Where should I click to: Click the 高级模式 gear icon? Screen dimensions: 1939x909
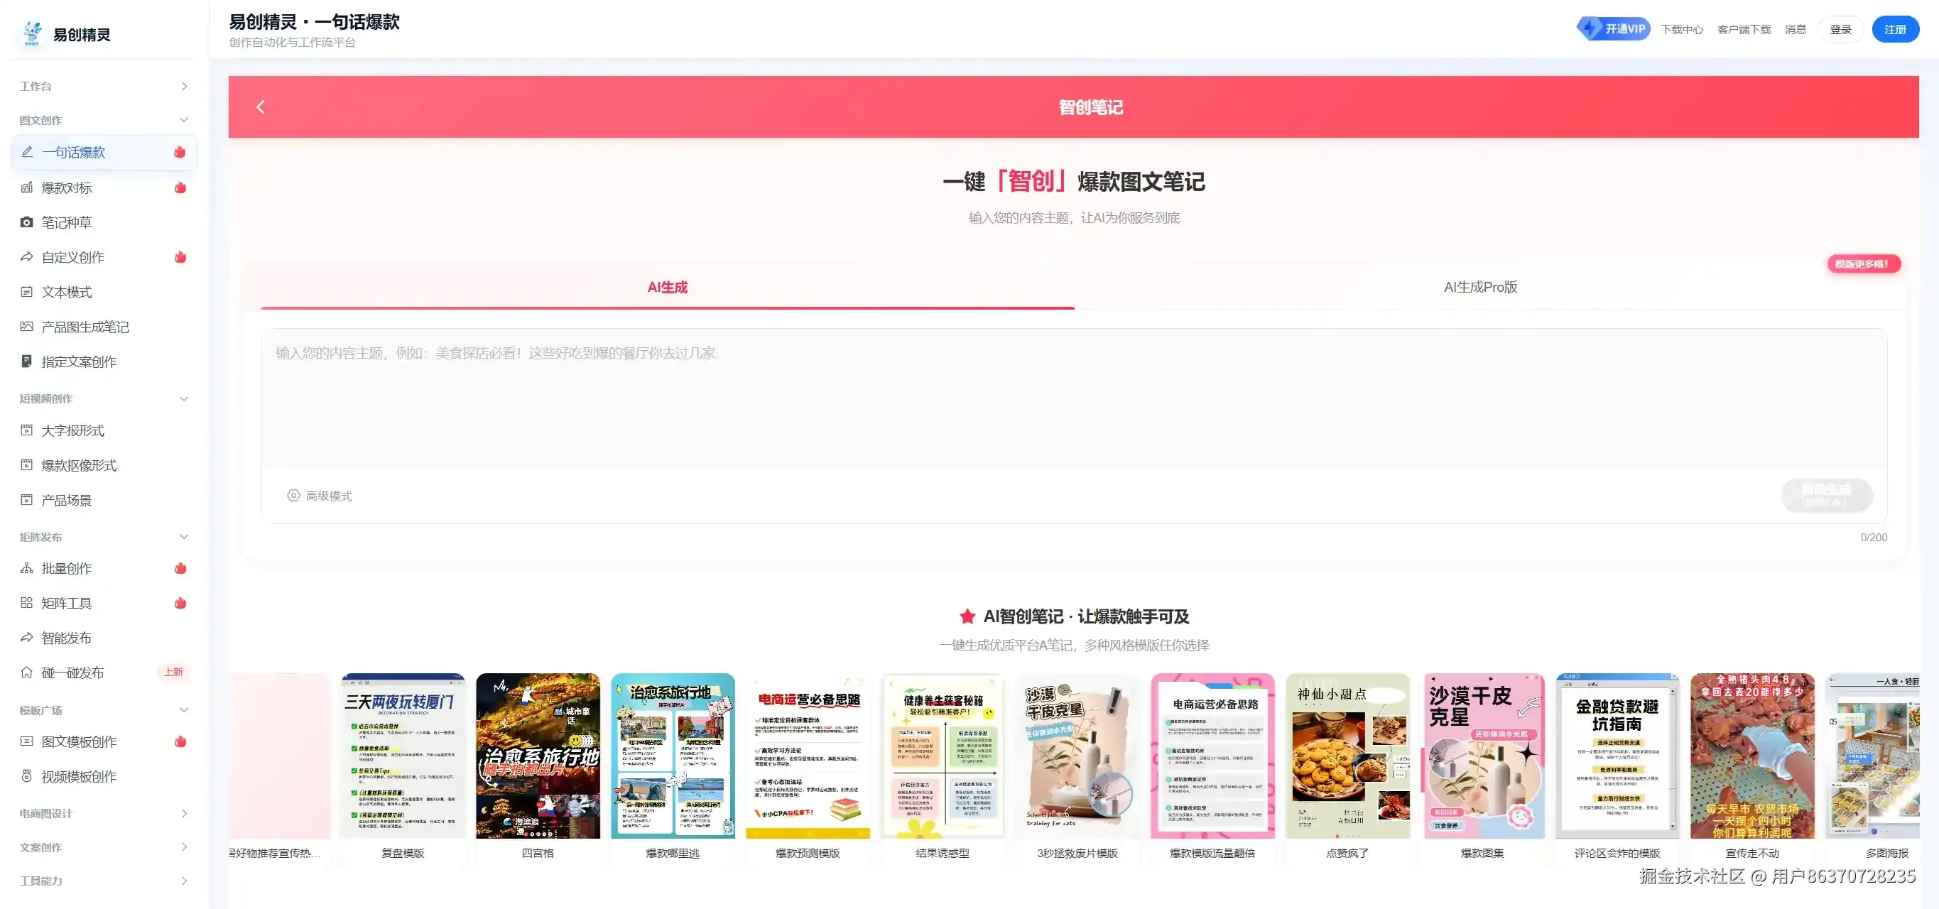pos(293,495)
